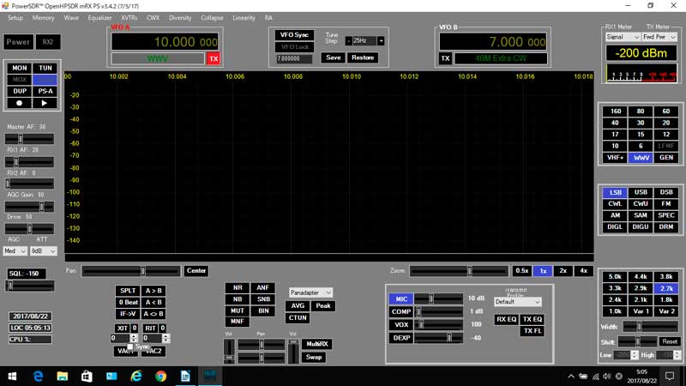Viewport: 686px width, 386px height.
Task: Launch Microsoft Edge from the taskbar
Action: click(39, 376)
